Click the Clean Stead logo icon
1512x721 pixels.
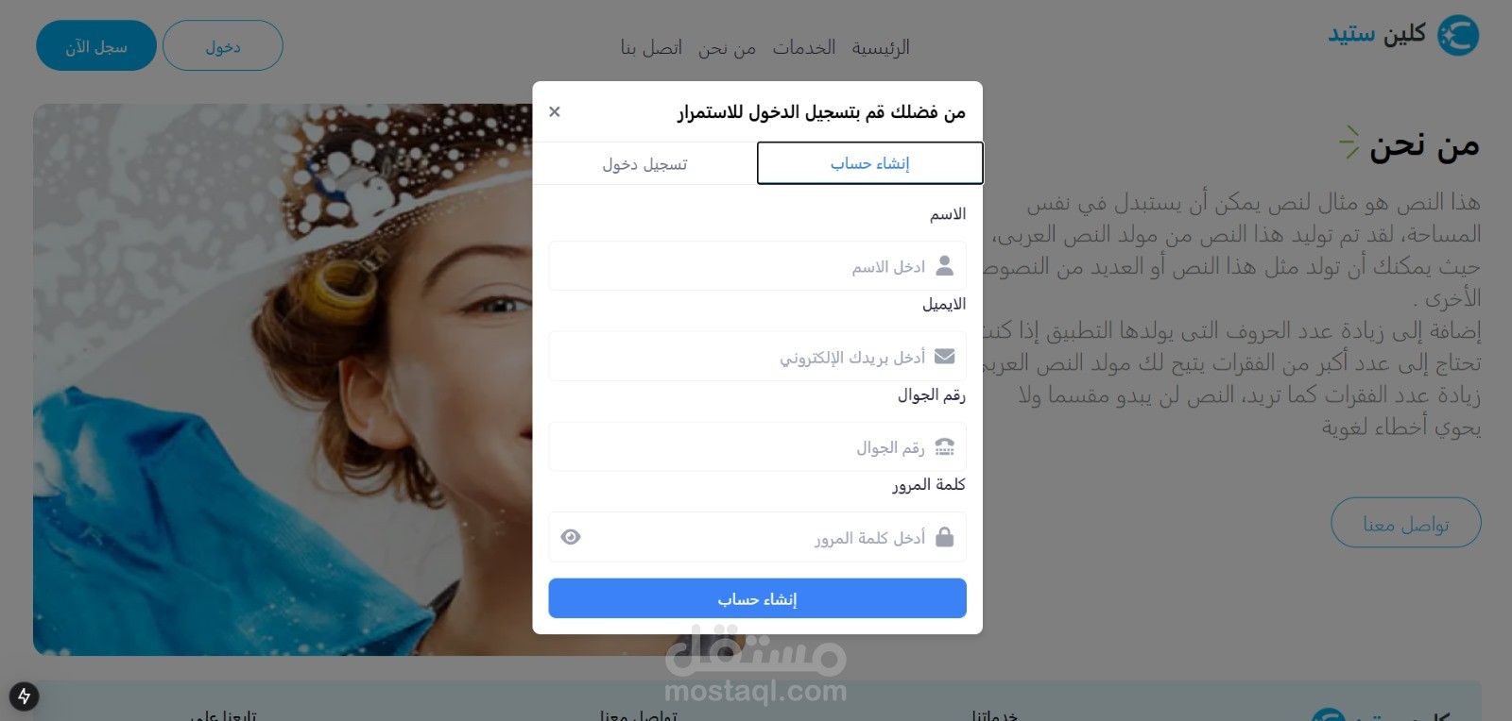point(1458,36)
